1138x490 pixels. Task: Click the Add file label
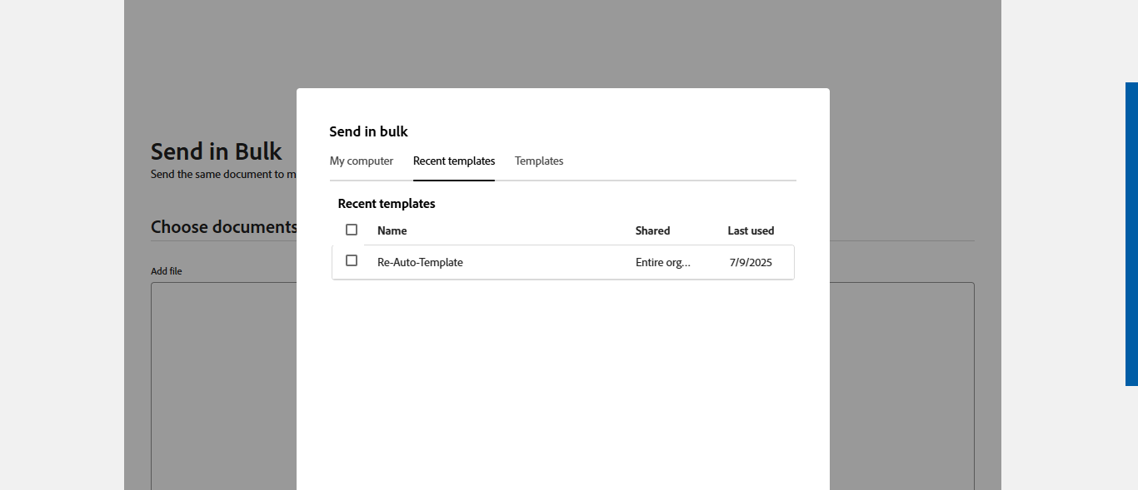(167, 271)
